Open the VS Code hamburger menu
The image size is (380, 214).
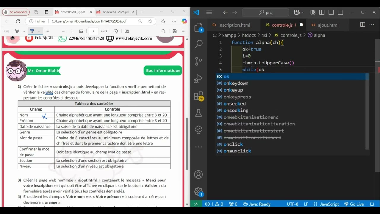[209, 12]
